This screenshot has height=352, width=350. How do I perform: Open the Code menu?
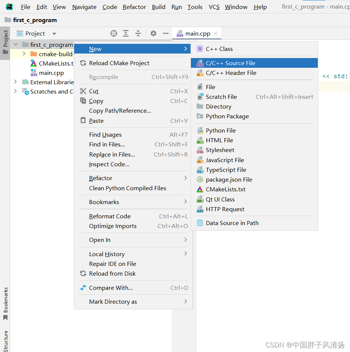(109, 7)
